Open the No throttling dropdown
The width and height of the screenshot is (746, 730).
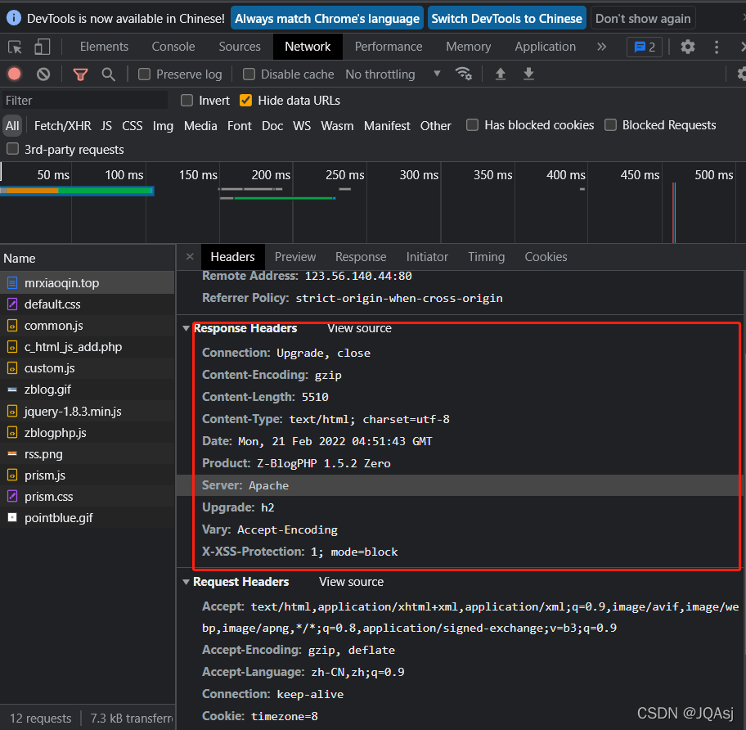point(393,74)
